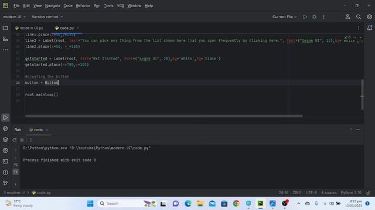Open the Python Console sidebar icon

[5, 128]
